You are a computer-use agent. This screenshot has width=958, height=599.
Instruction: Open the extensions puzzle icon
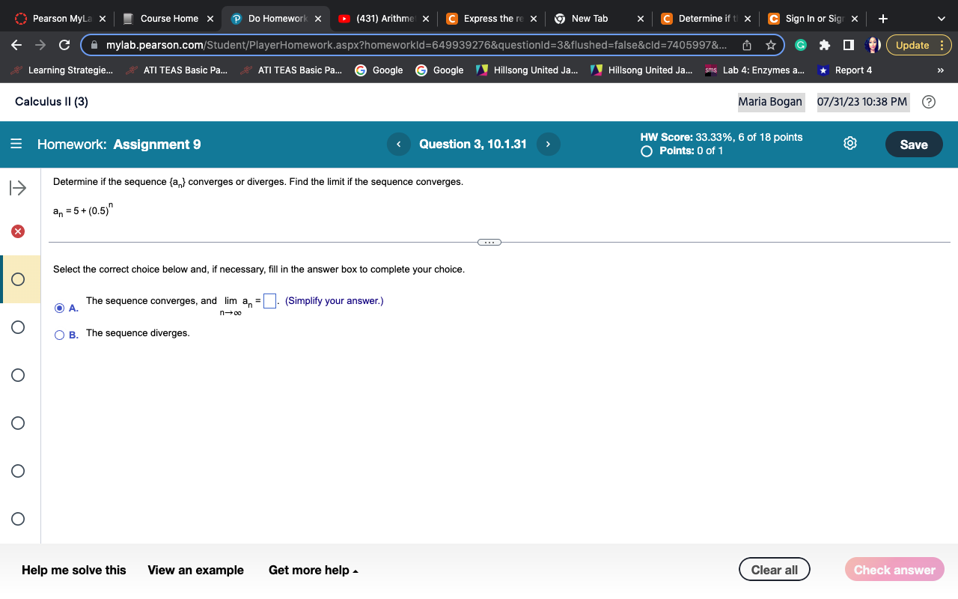point(825,45)
